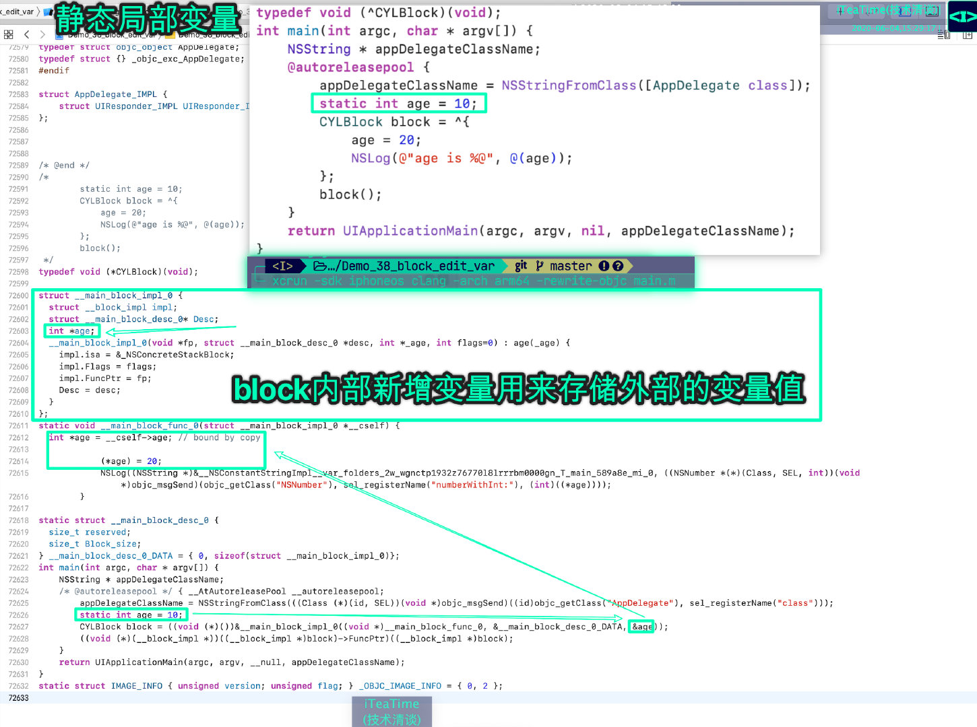Click the x_edit_var breadcrumb in the title bar

[17, 11]
